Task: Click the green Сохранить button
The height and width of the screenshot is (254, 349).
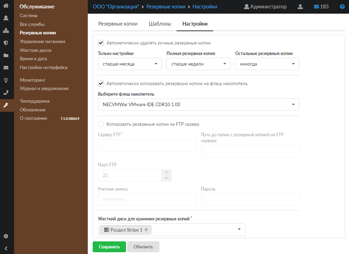Action: 109,247
